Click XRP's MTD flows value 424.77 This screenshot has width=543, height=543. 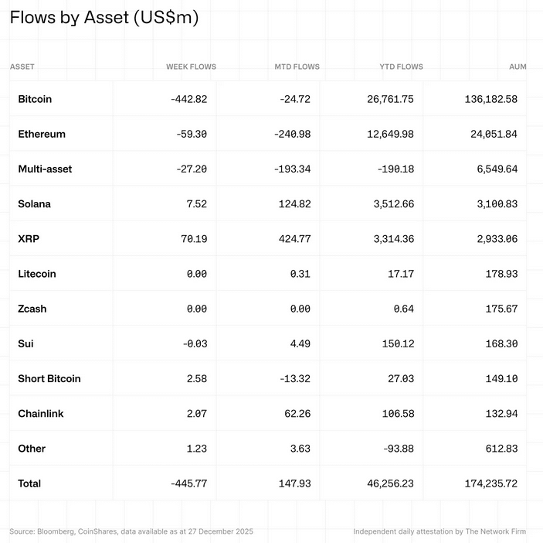click(294, 239)
